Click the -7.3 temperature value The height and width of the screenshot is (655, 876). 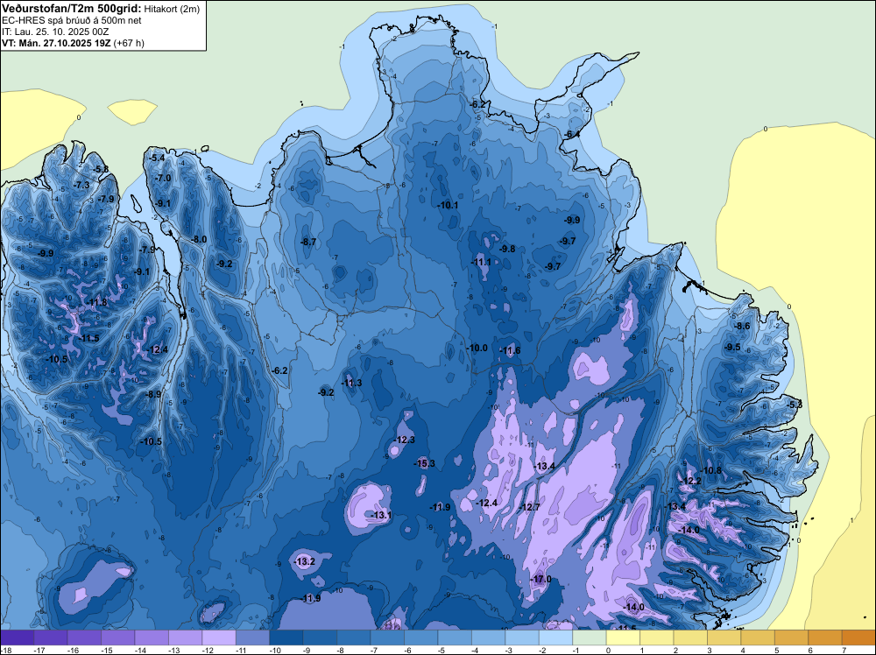click(x=81, y=185)
